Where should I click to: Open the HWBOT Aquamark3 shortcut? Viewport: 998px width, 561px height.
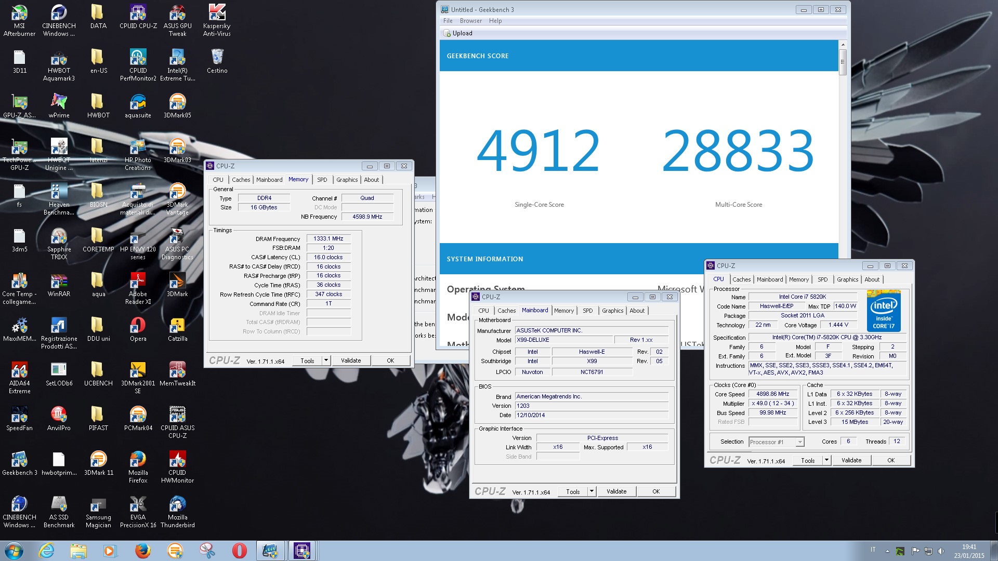pos(59,65)
